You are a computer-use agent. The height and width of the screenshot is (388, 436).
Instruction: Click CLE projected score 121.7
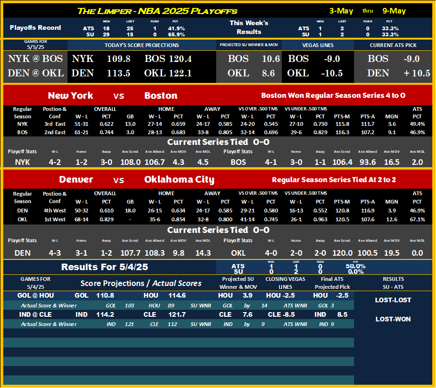coord(177,314)
